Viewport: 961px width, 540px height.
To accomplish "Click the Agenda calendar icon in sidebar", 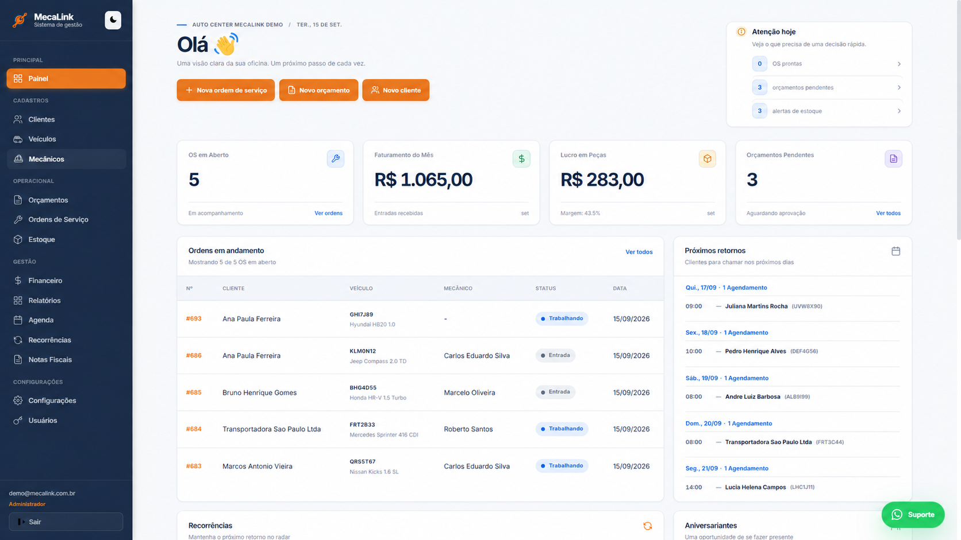I will [18, 320].
